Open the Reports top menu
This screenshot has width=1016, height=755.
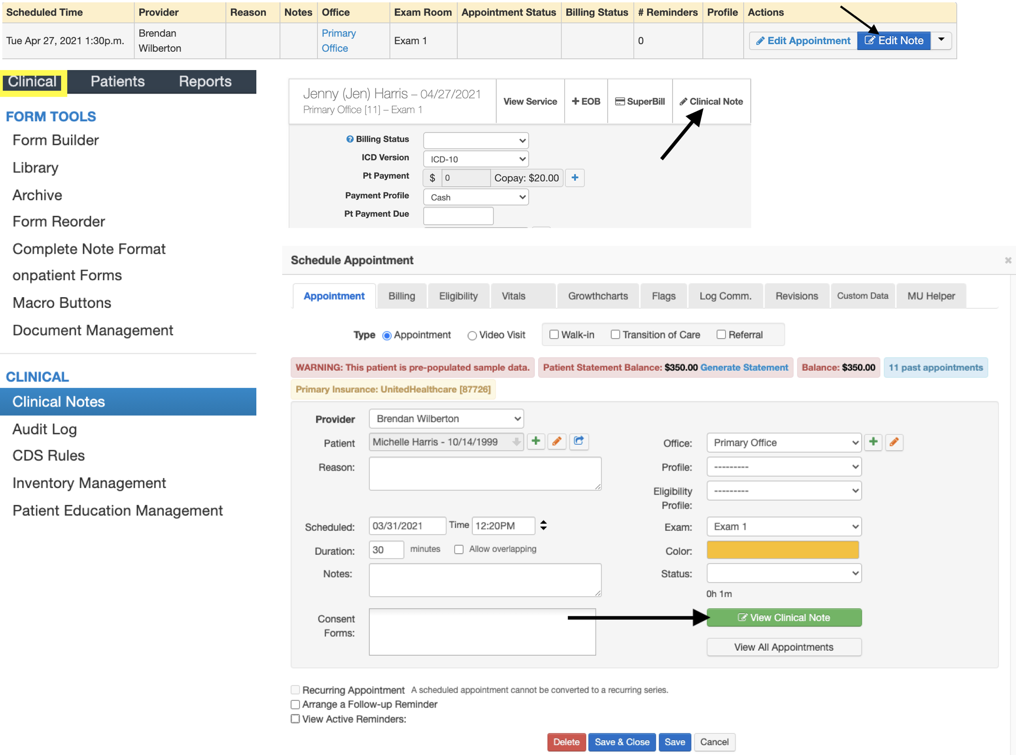(205, 81)
